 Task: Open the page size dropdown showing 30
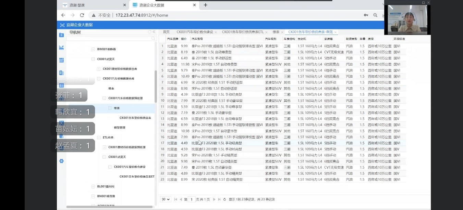pos(166,199)
